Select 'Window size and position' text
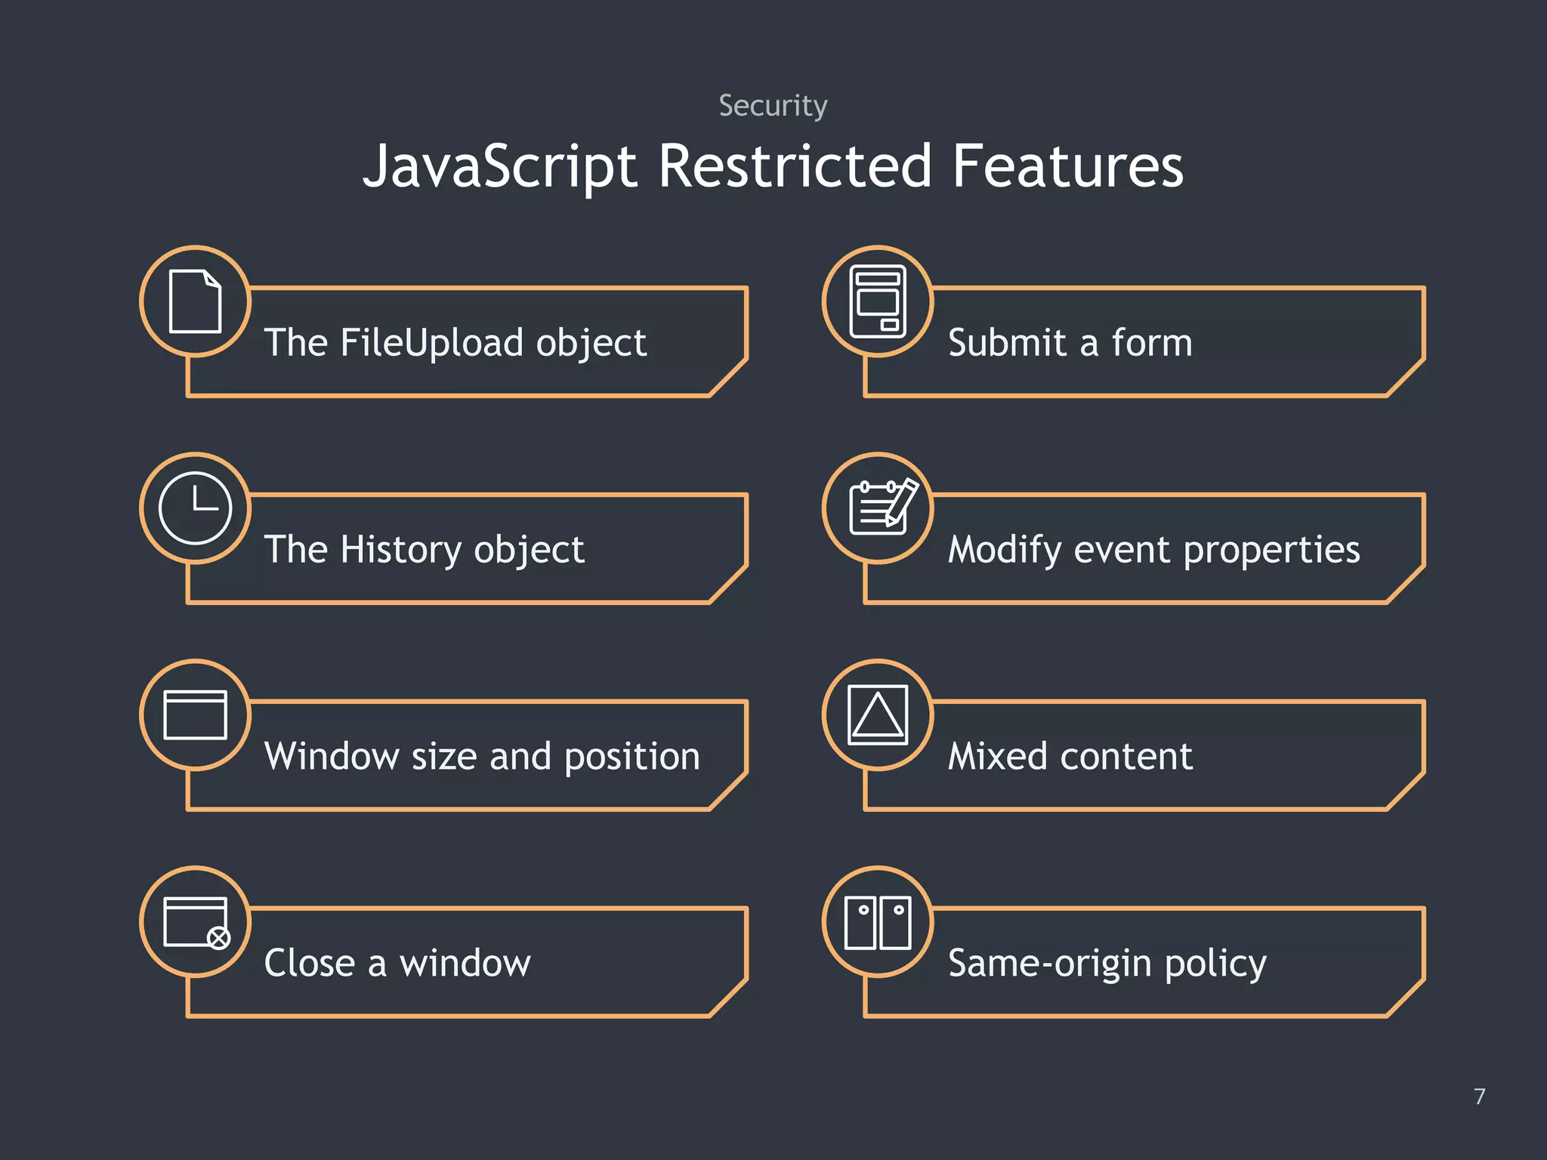 tap(483, 757)
